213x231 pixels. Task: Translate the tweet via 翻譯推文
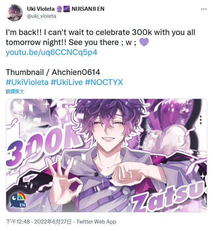click(15, 91)
